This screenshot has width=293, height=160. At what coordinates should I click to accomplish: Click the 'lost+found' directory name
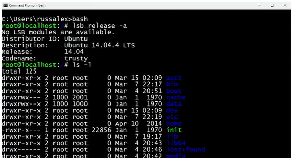[186, 149]
